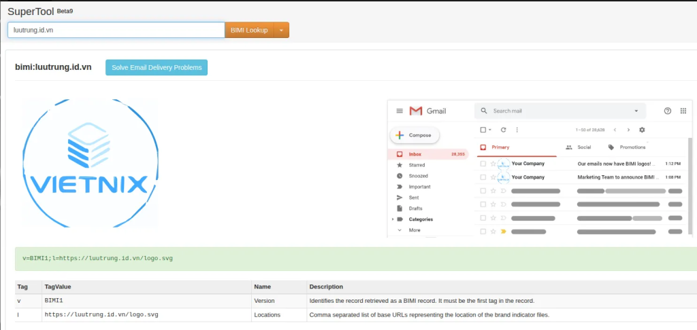This screenshot has width=697, height=330.
Task: Click the BIMI Lookup button
Action: pos(249,30)
